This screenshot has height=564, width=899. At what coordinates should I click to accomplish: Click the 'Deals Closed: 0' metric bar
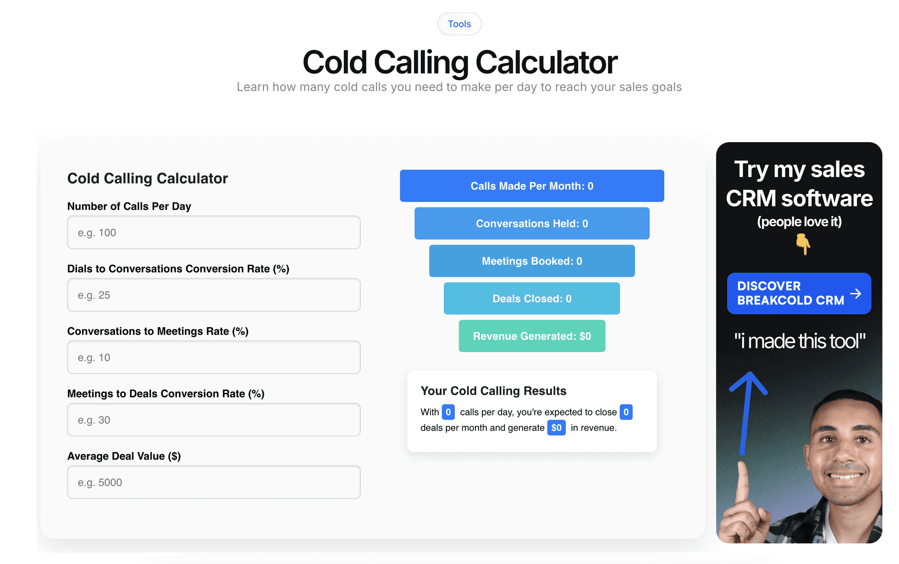pyautogui.click(x=532, y=298)
